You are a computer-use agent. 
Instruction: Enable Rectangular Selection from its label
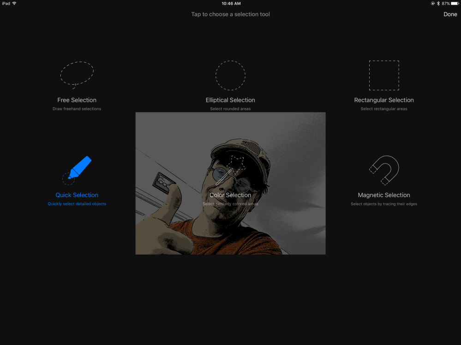(x=384, y=100)
